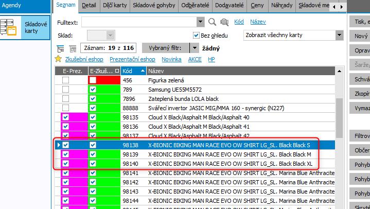Viewport: 370px width, 209px height.
Task: Click the E-Prez. column header
Action: pos(72,71)
